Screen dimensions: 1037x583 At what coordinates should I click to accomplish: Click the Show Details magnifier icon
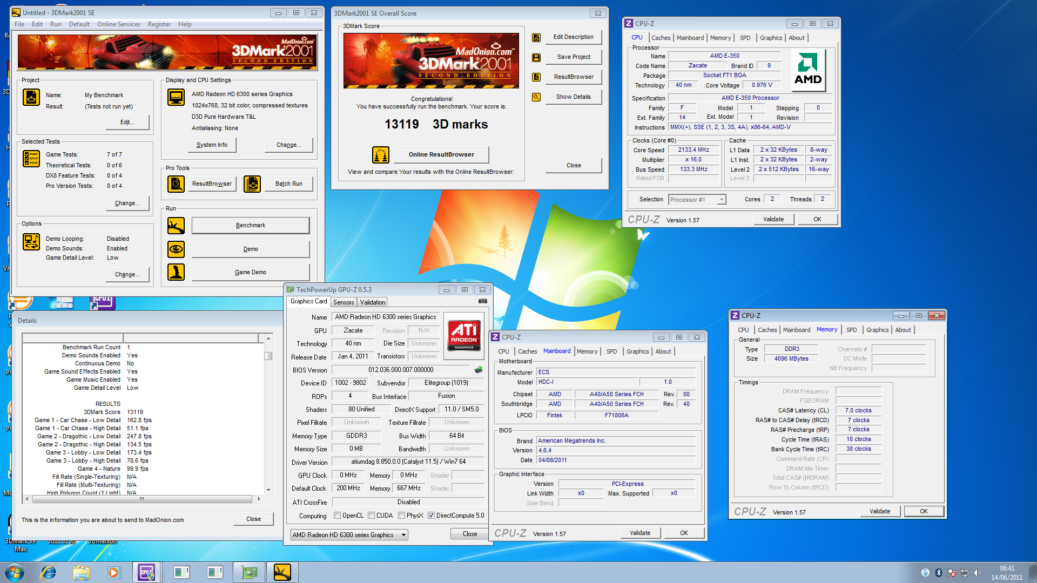(x=536, y=97)
